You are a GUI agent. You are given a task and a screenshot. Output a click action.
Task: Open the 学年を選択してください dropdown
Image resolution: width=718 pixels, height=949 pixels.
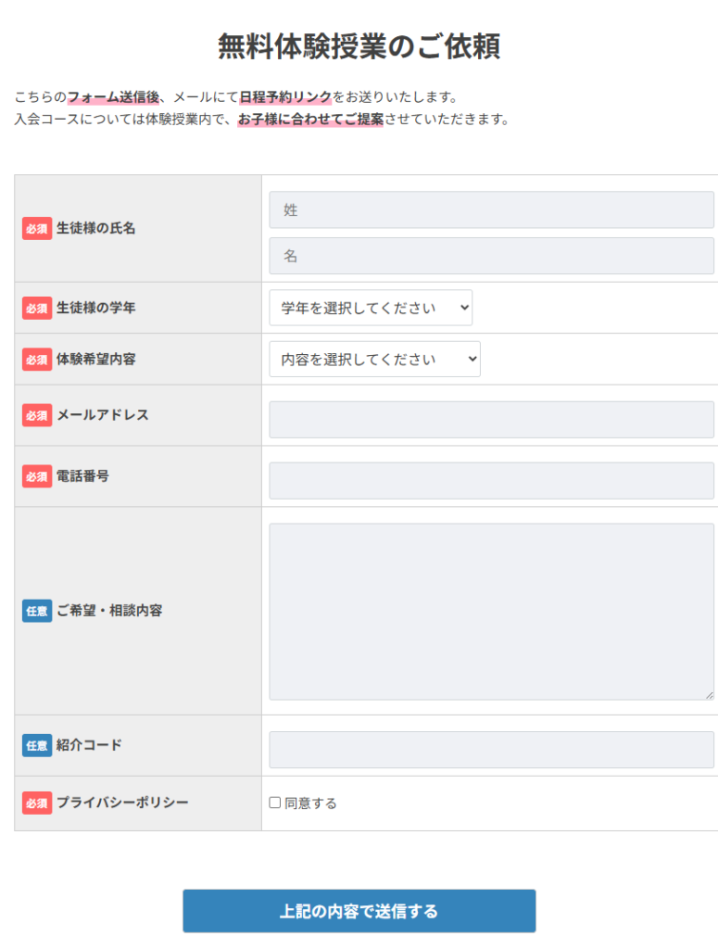tap(371, 308)
